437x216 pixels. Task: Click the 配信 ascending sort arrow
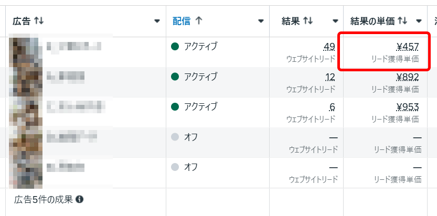point(198,21)
